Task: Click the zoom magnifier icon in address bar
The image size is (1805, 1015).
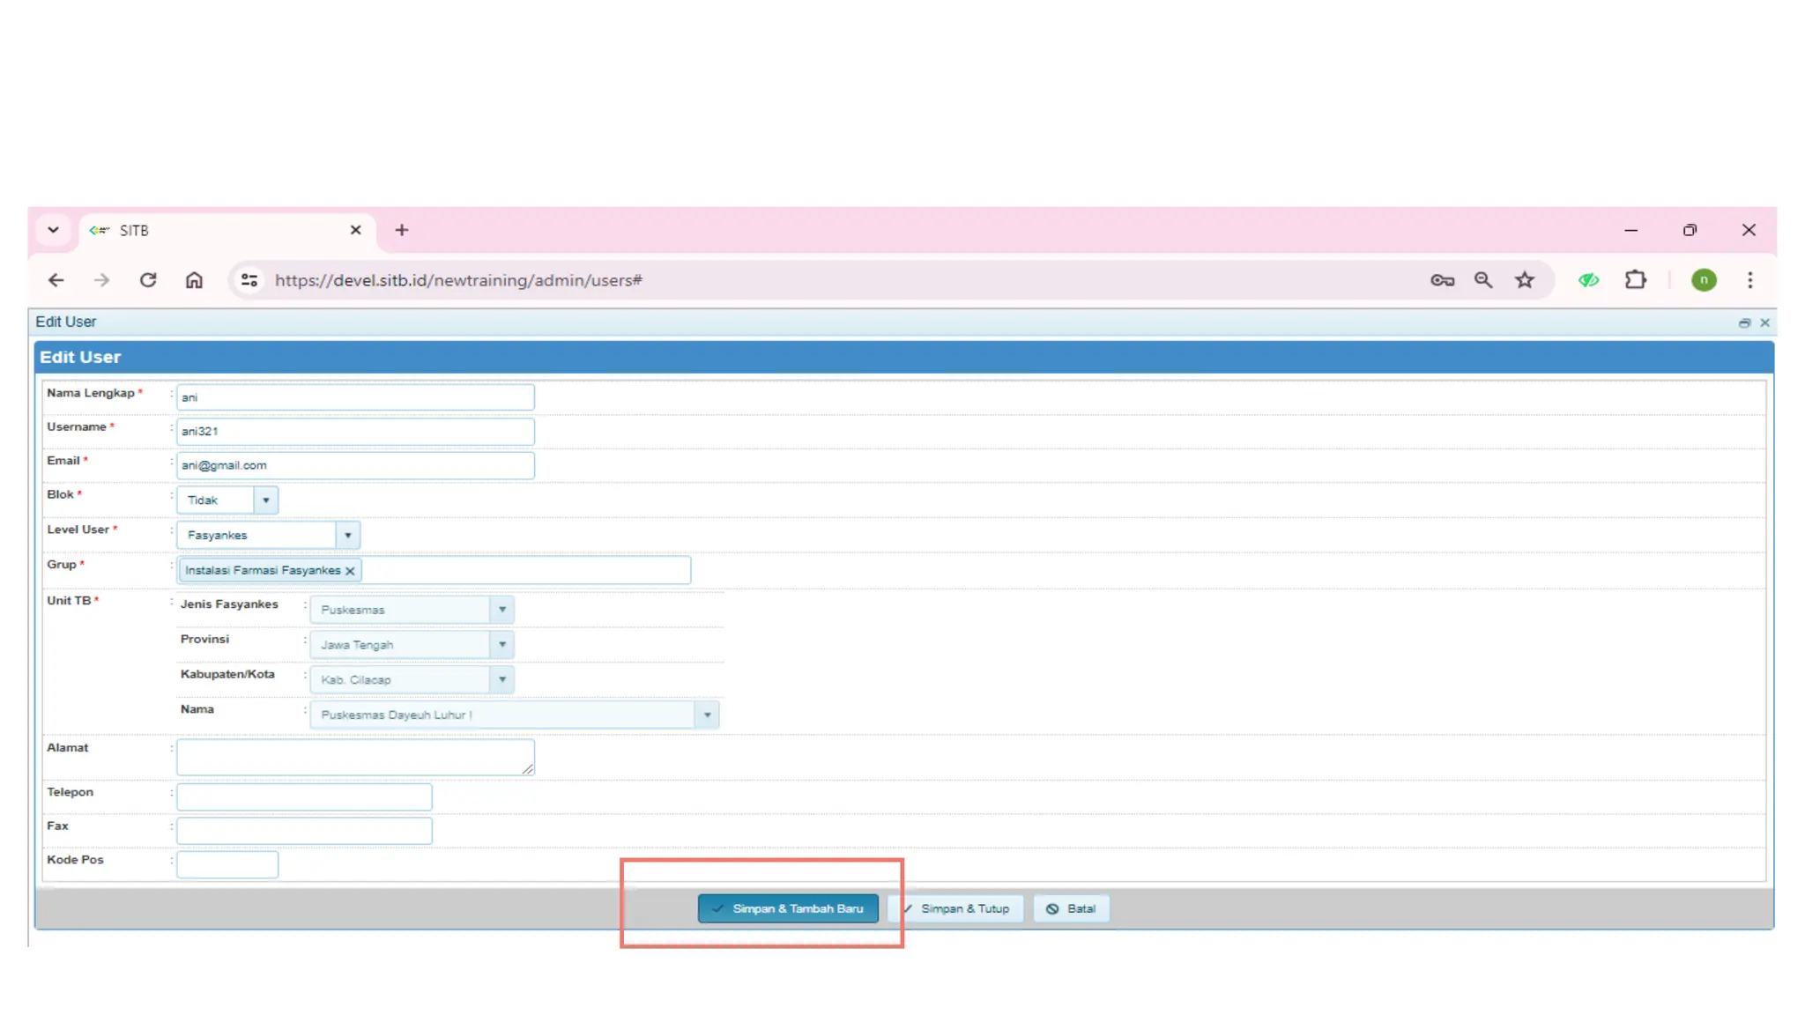Action: click(x=1483, y=280)
